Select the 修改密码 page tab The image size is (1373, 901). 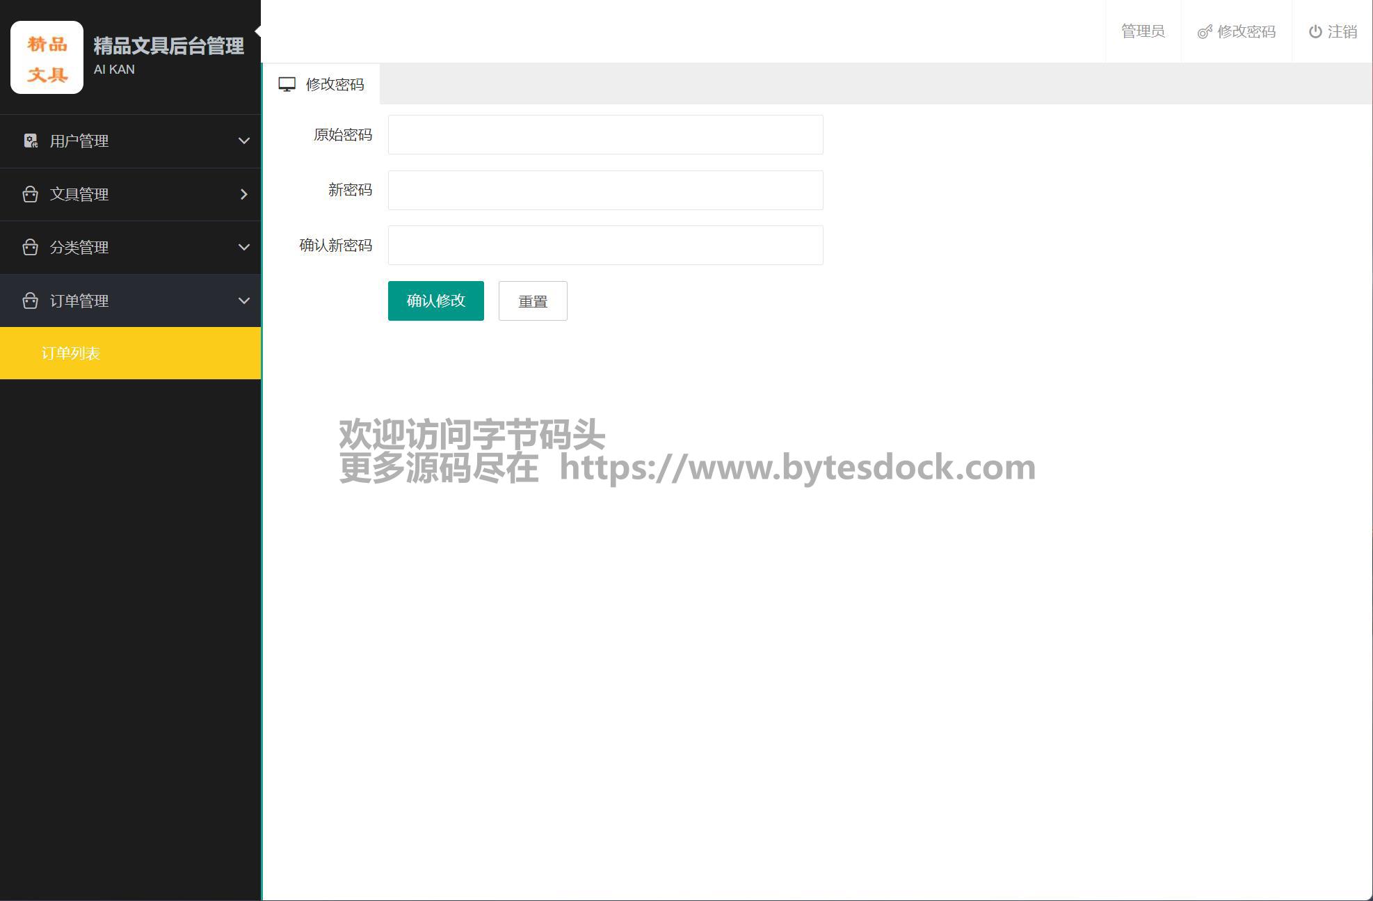point(334,84)
